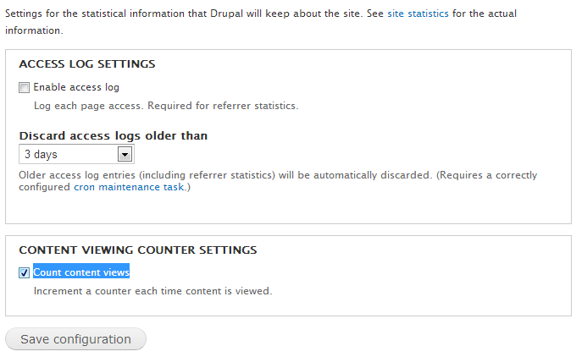This screenshot has width=576, height=357.
Task: Click the 'ACCESS LOG SETTINGS' heading
Action: 86,63
